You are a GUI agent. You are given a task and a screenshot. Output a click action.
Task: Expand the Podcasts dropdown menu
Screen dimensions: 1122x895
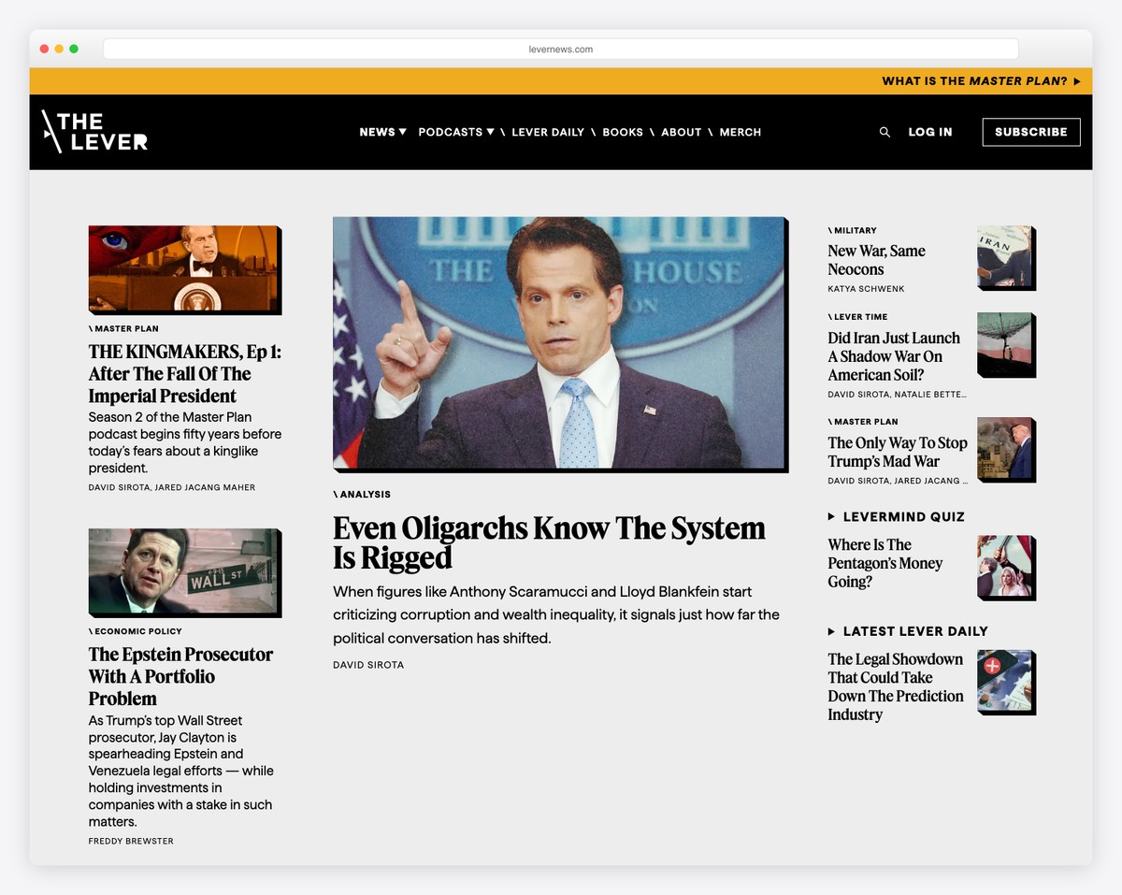pos(455,132)
